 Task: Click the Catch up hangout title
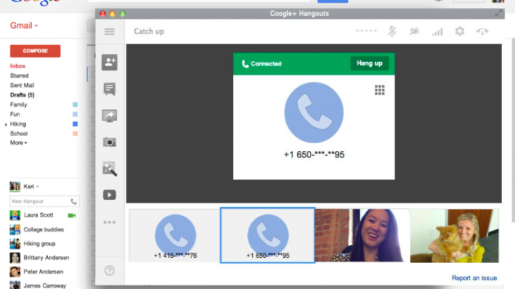click(149, 32)
